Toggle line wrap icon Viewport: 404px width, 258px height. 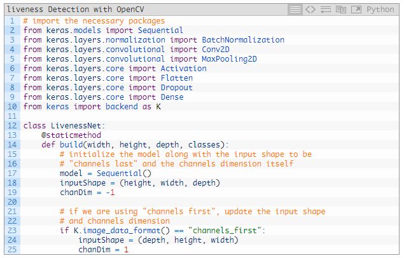(x=326, y=10)
